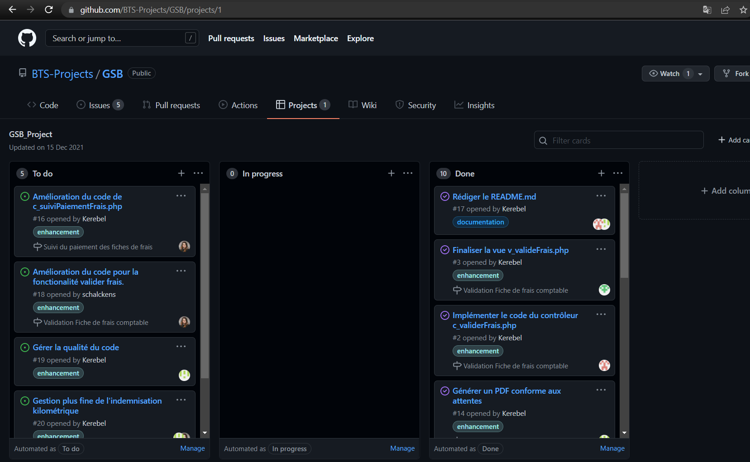Click the assignee avatars on Rédiger le README.md card
The height and width of the screenshot is (462, 750).
tap(602, 224)
